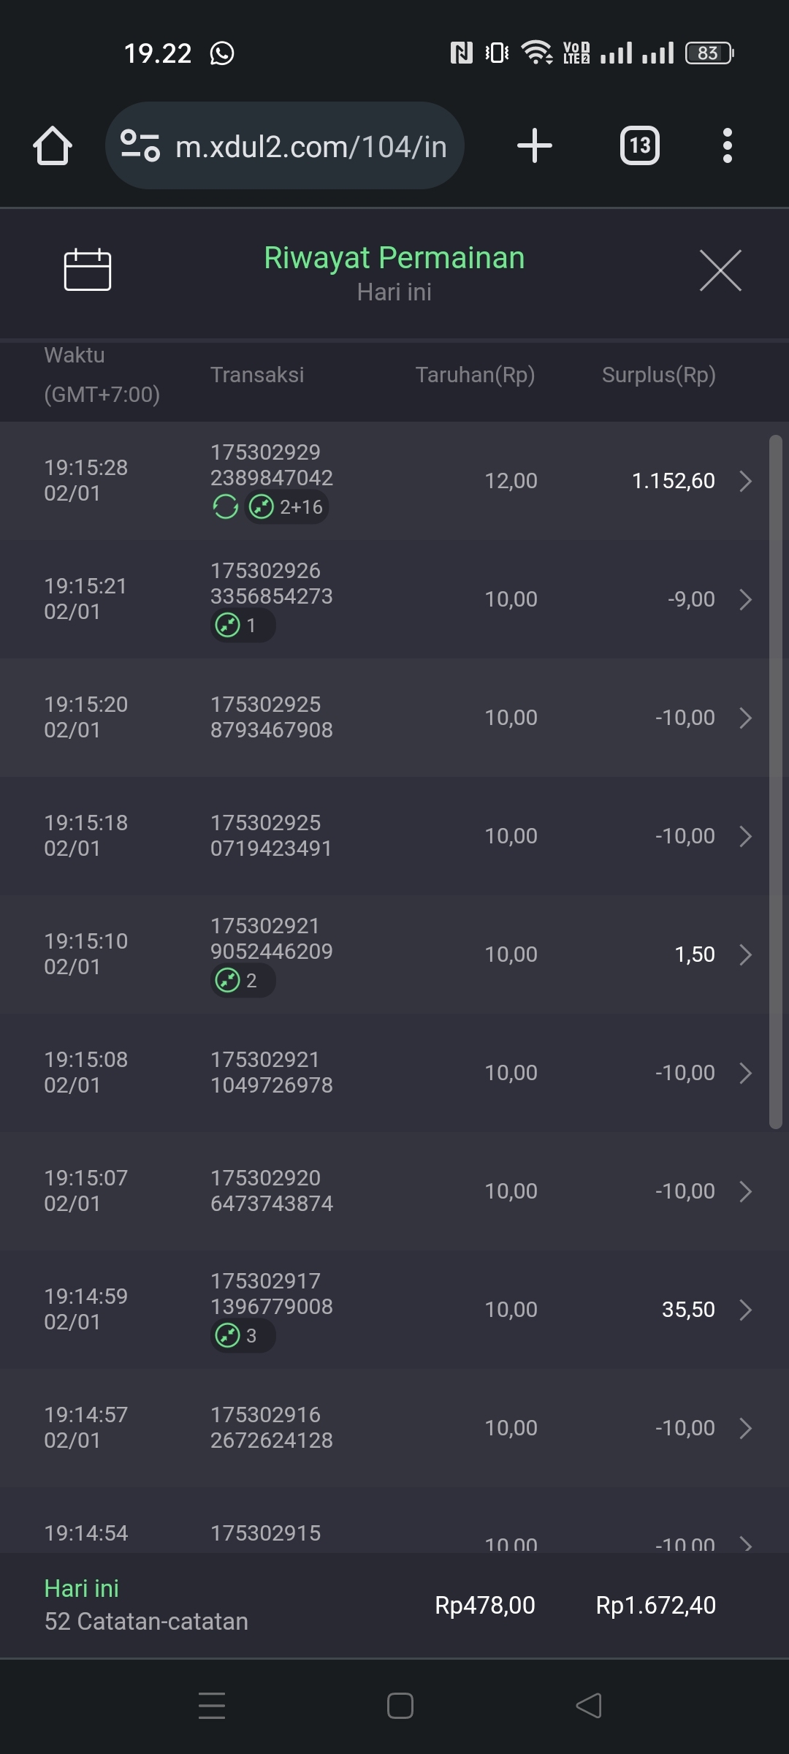Click the green refresh icon on 19:15:28 row
Viewport: 789px width, 1754px height.
[225, 506]
